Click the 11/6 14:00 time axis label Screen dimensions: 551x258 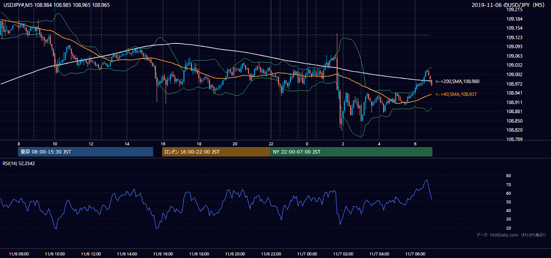[127, 254]
